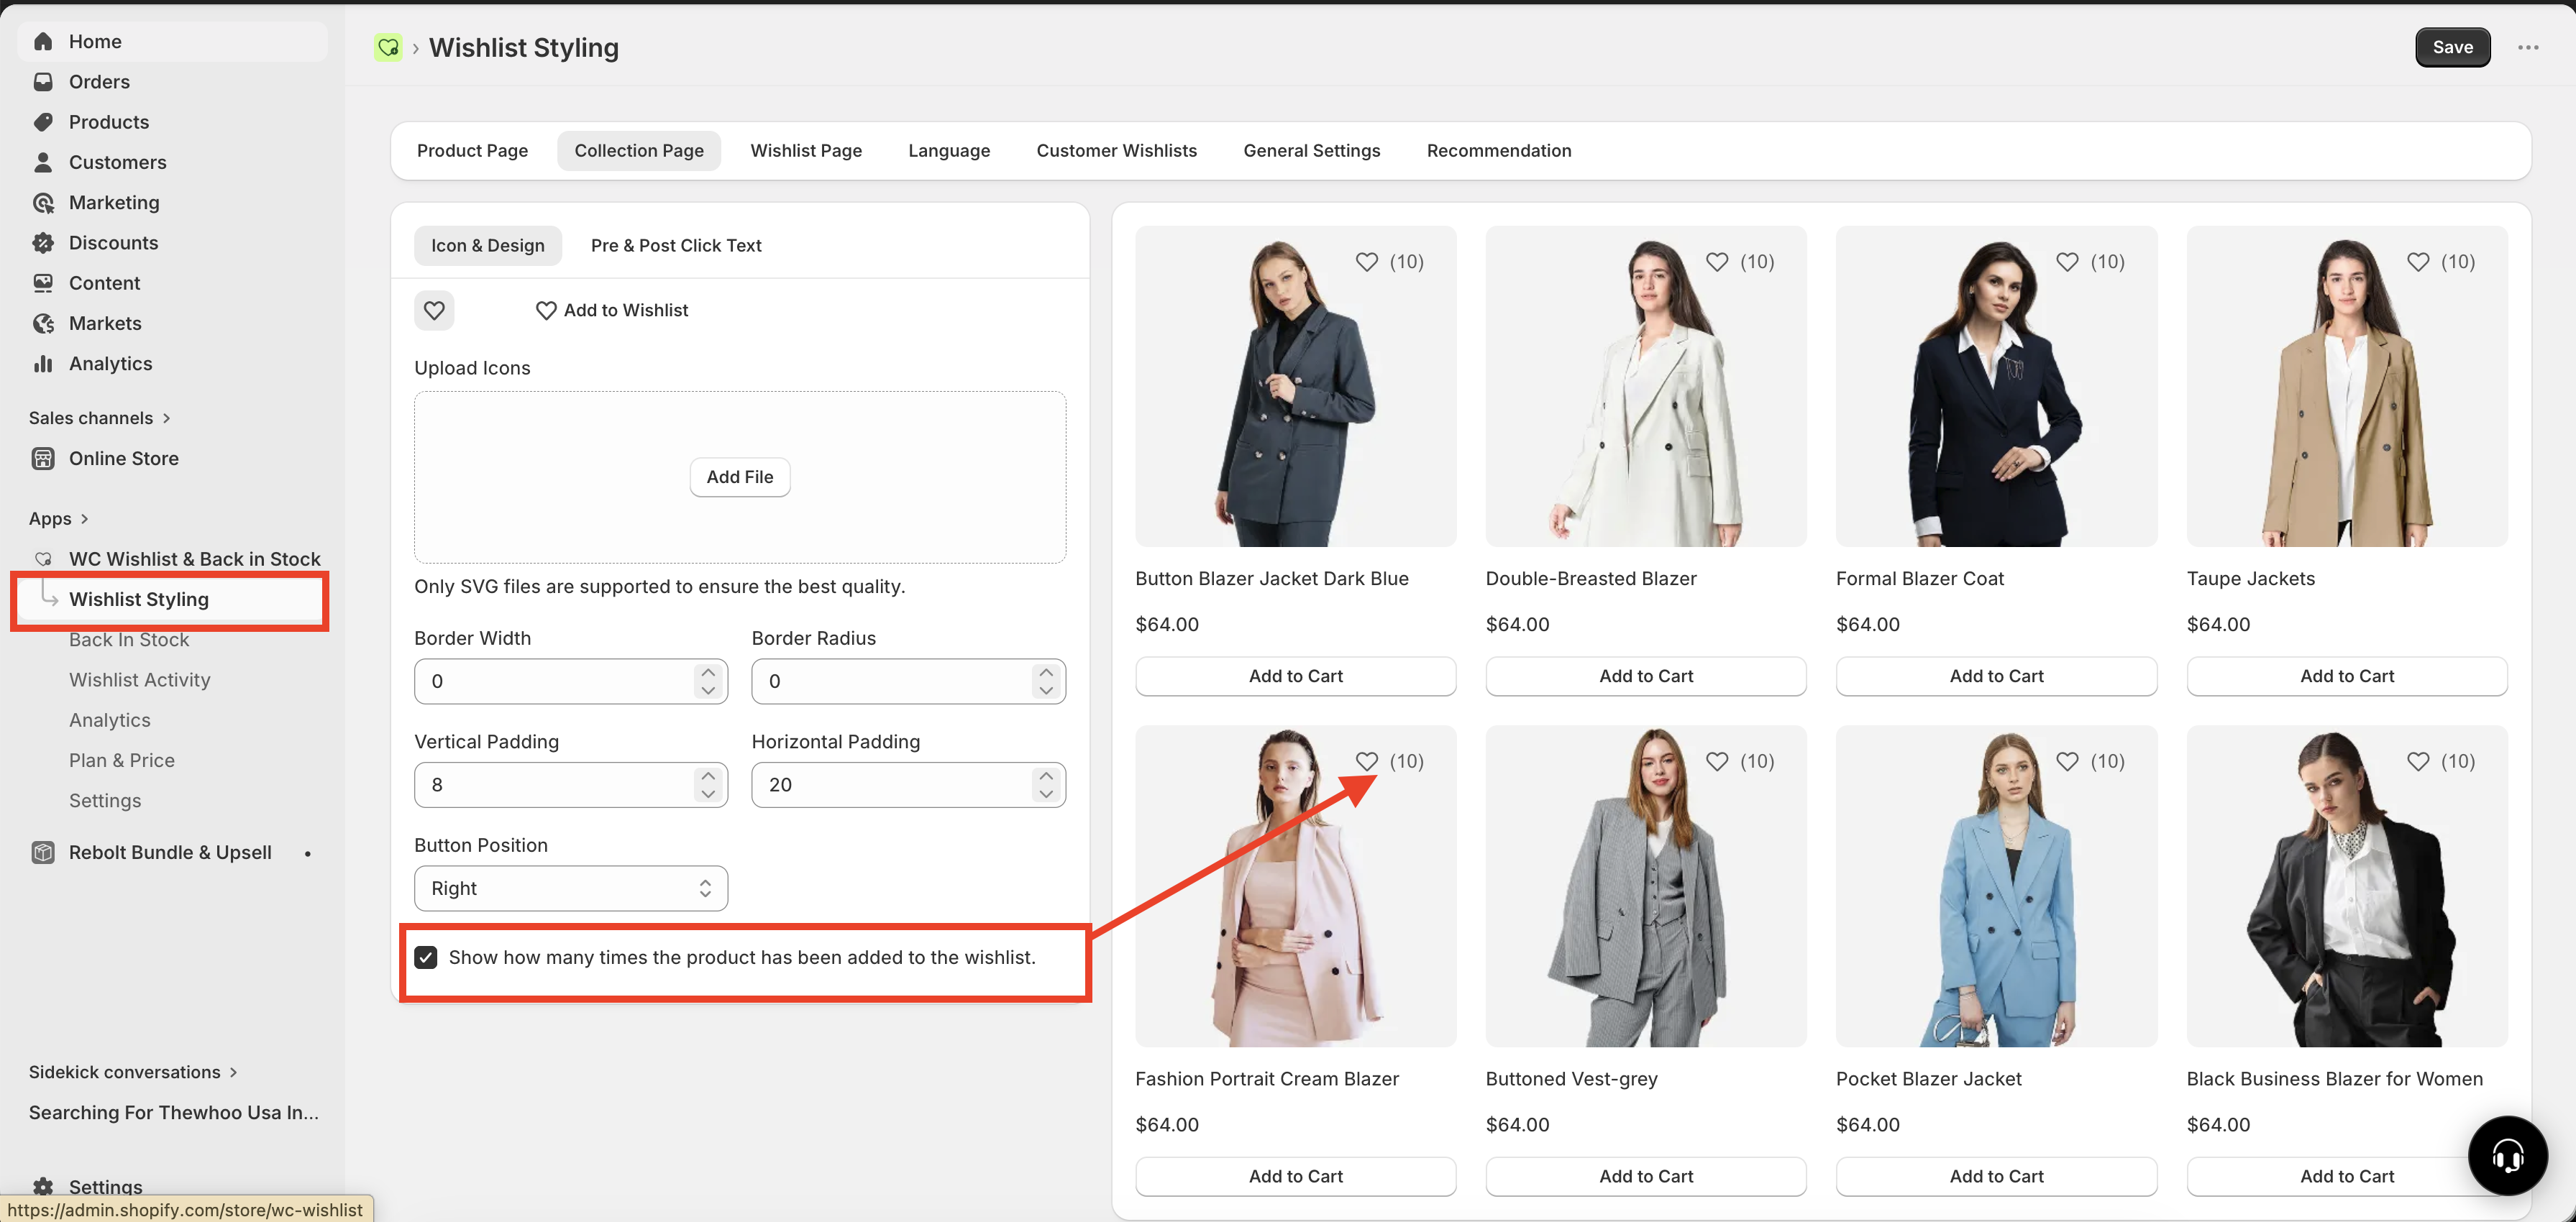The image size is (2576, 1222).
Task: Select the Icon & Design sub-tab
Action: [x=488, y=246]
